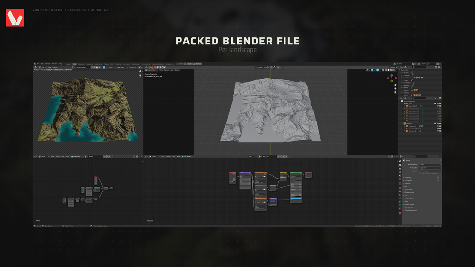Select Camera 01 Target in outliner
The image size is (475, 267).
tap(415, 129)
